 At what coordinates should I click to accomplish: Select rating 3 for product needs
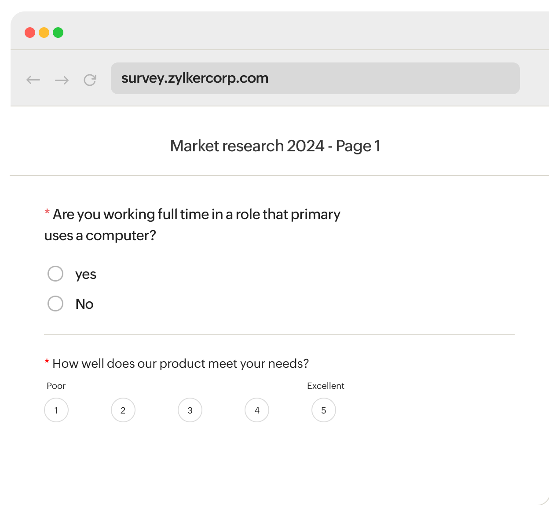coord(190,410)
